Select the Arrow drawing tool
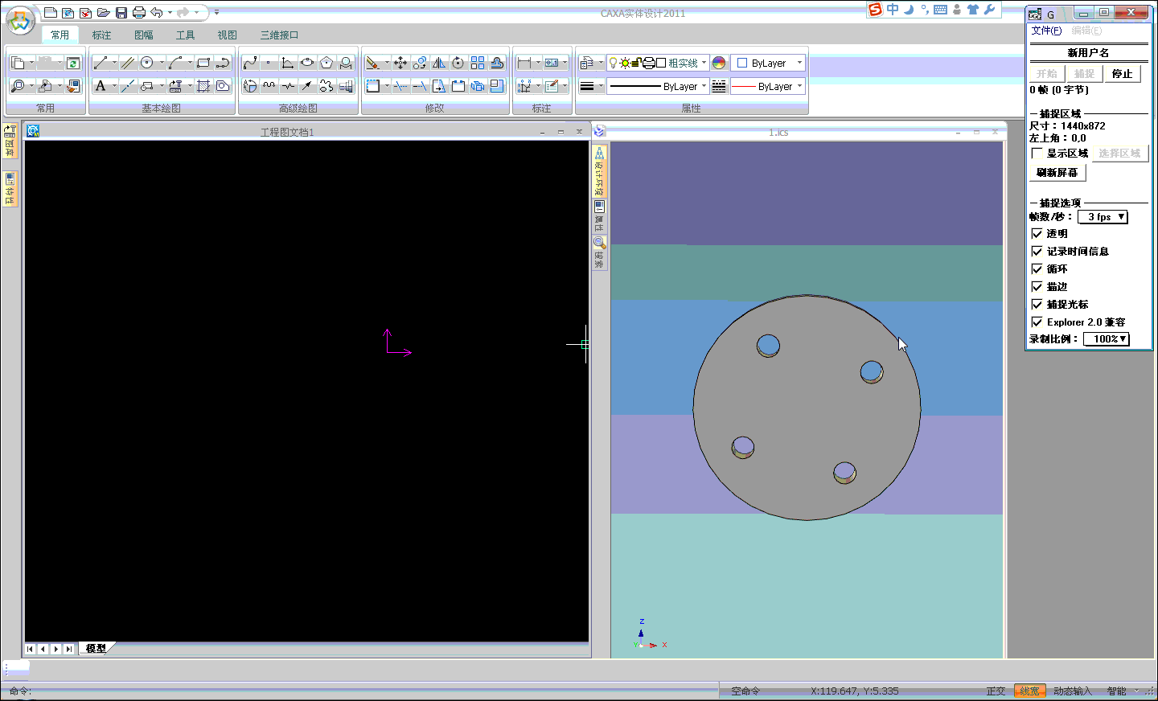The width and height of the screenshot is (1158, 701). pyautogui.click(x=307, y=86)
